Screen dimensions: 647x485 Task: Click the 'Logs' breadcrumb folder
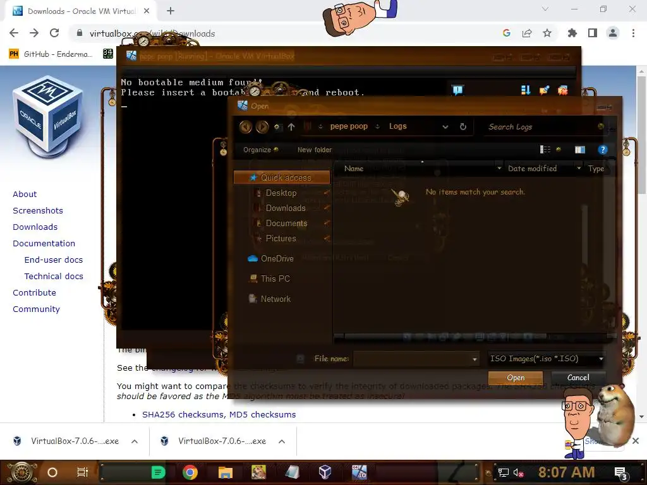tap(398, 126)
